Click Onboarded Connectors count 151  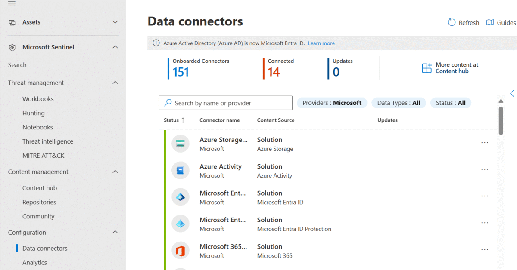point(181,72)
